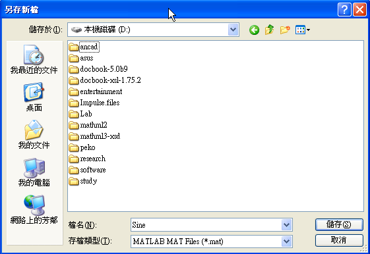Screen dimensions: 370x254
Task: Click the "Impulse.files" folder name
Action: 100,103
